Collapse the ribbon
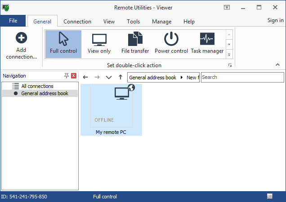The image size is (286, 202). coord(277,65)
